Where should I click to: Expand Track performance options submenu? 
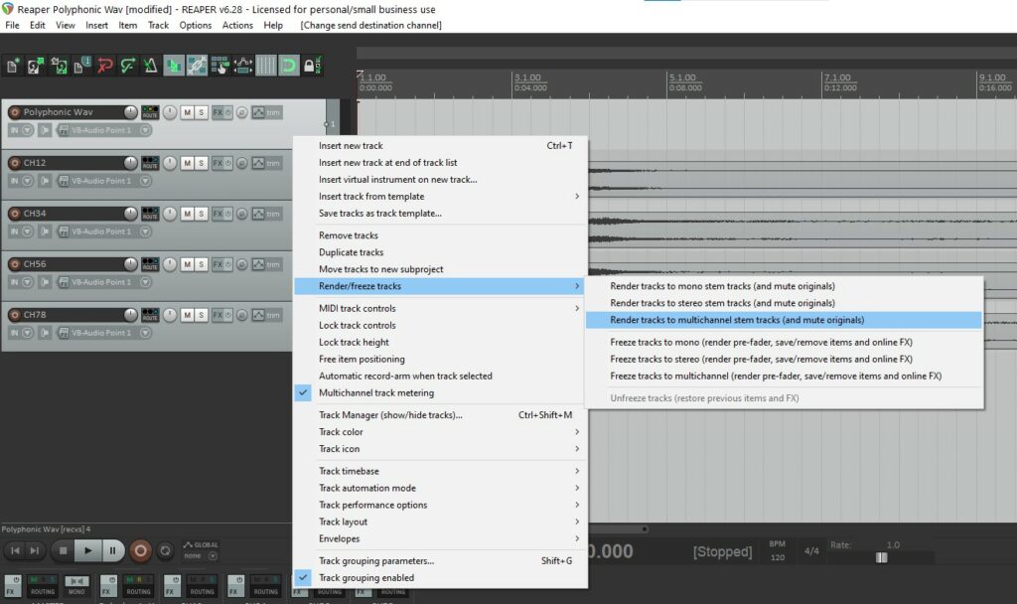[x=440, y=505]
